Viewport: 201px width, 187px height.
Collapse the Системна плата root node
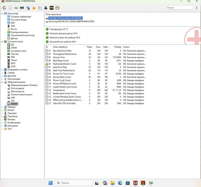click(2, 42)
